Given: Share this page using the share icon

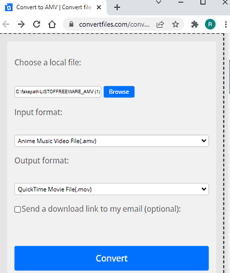Looking at the screenshot, I should [x=160, y=25].
